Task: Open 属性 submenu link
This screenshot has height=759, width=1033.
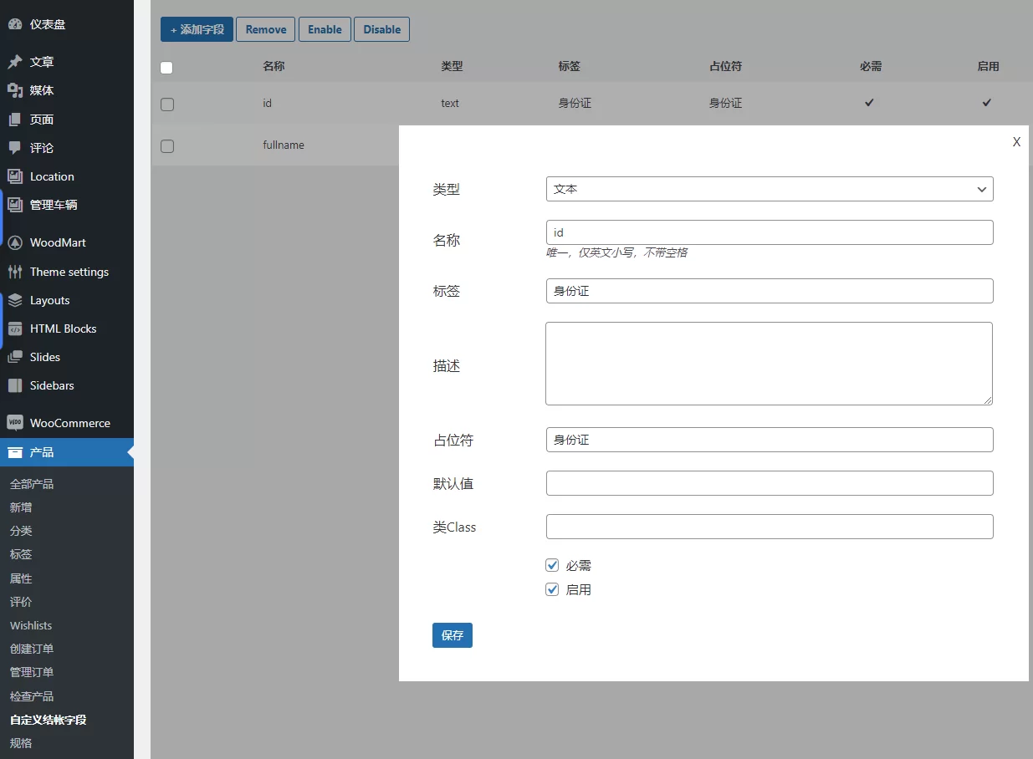Action: (x=21, y=578)
